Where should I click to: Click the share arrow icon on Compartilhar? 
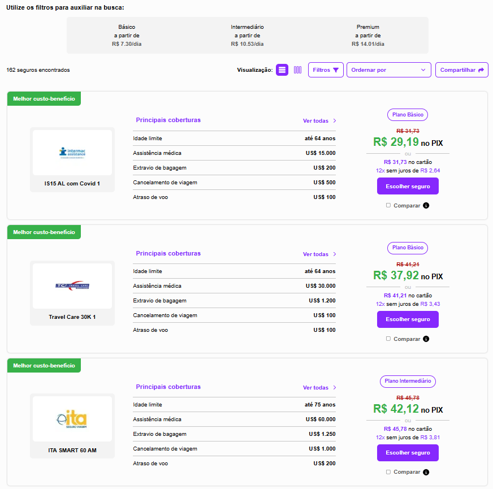pos(481,70)
